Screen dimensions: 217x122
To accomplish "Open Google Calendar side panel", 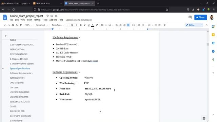I will [213, 26].
